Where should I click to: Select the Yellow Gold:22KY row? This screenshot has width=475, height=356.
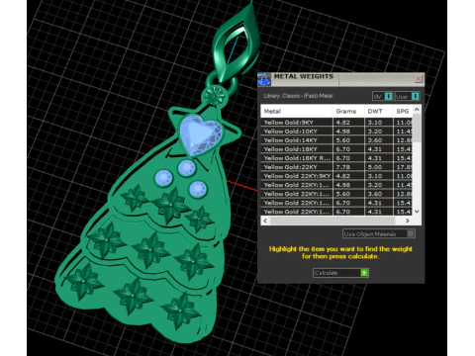pyautogui.click(x=336, y=167)
